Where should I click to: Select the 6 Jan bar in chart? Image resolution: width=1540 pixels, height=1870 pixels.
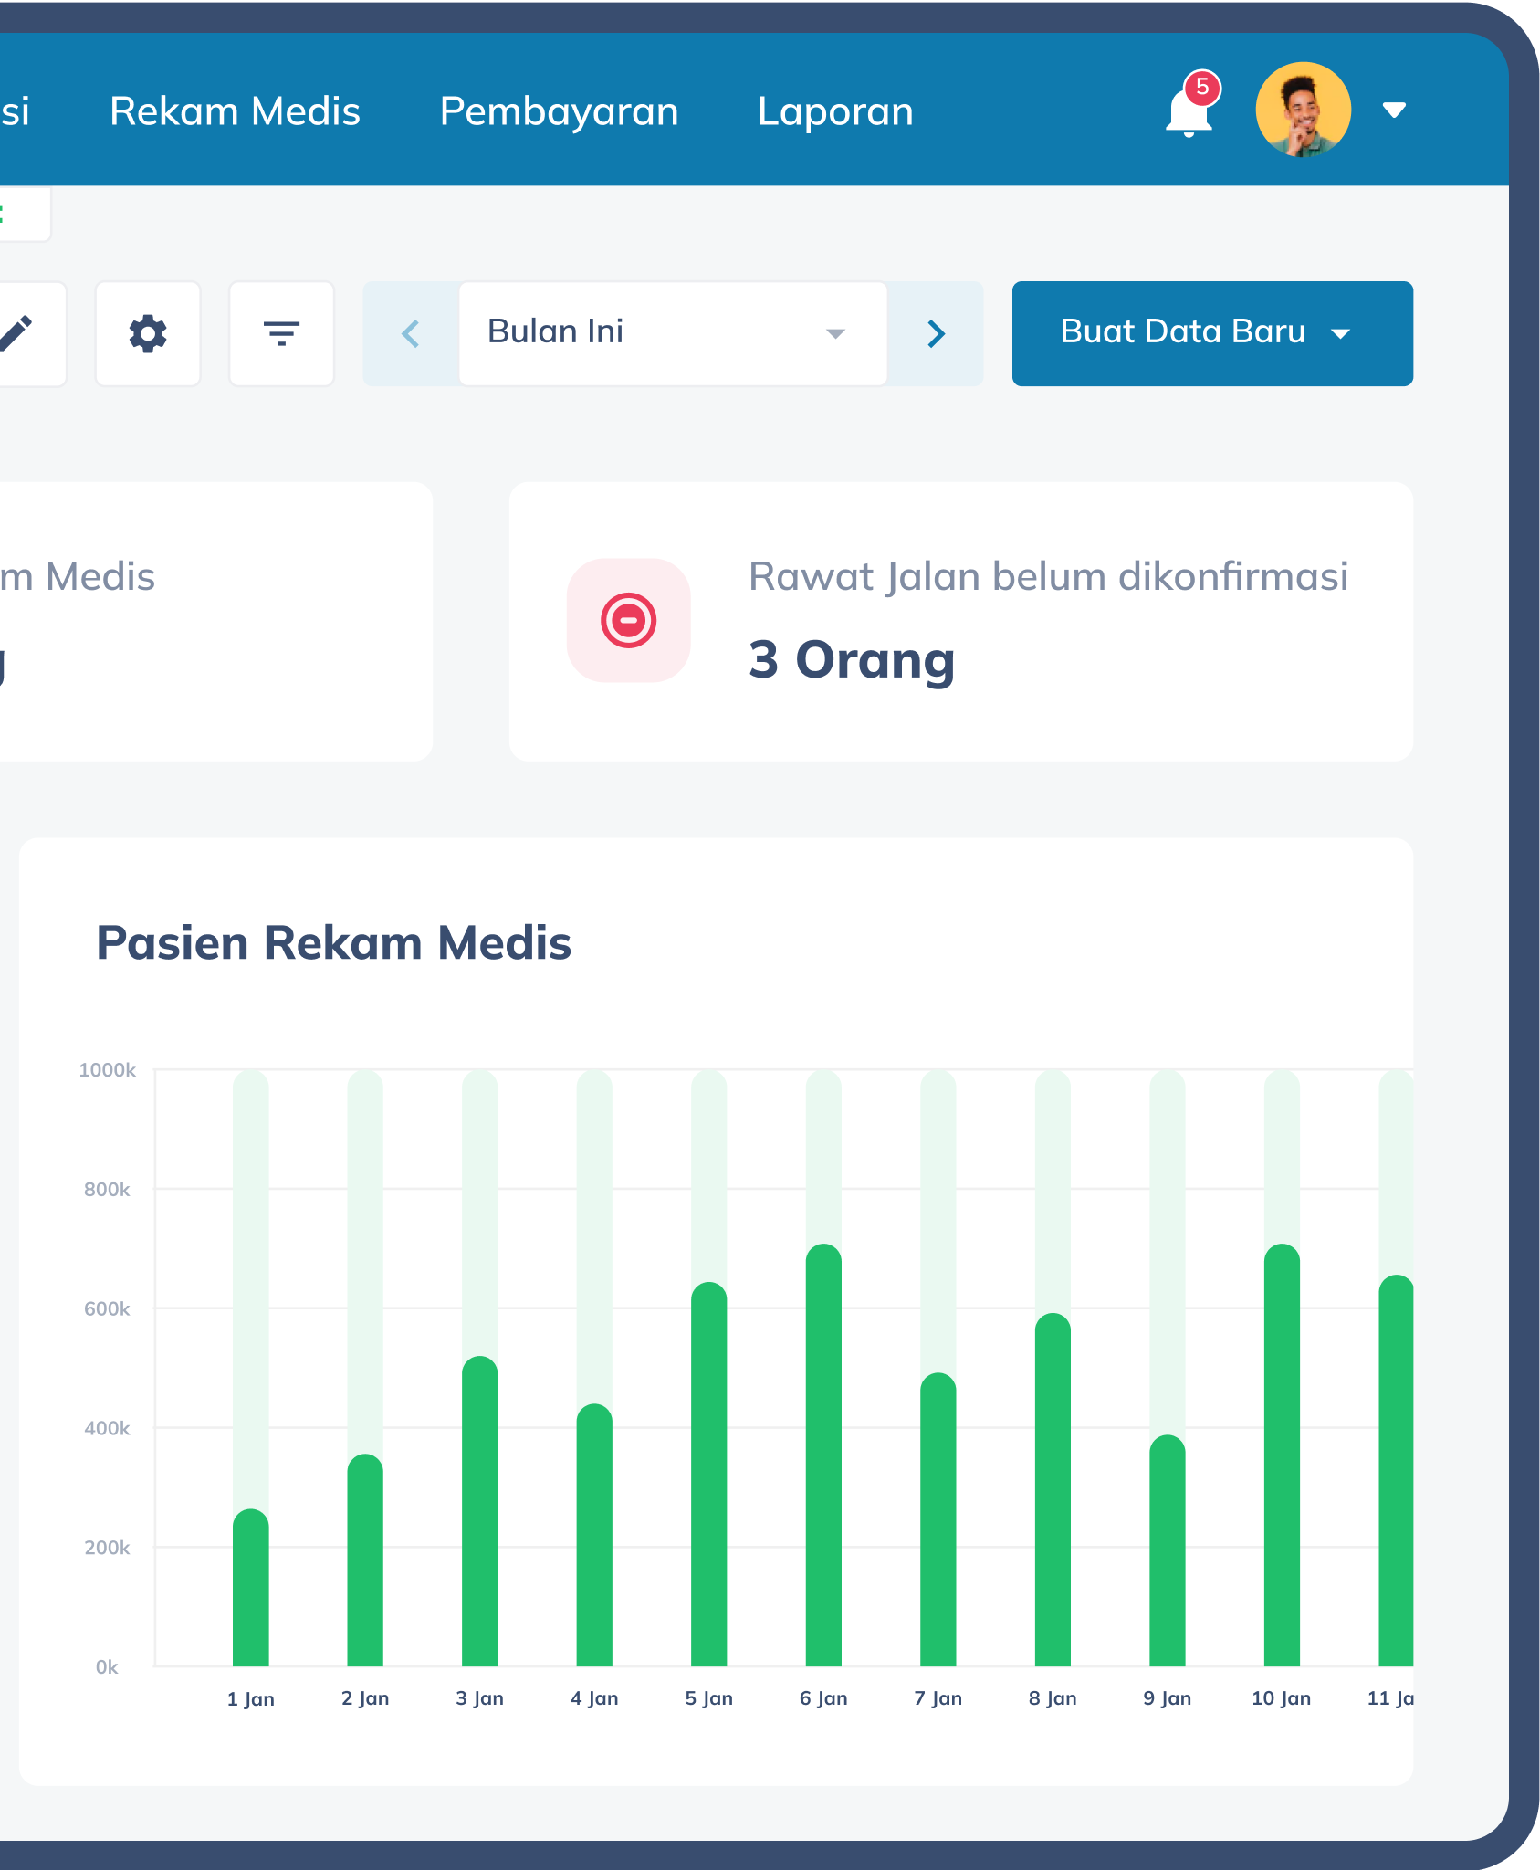(823, 1455)
